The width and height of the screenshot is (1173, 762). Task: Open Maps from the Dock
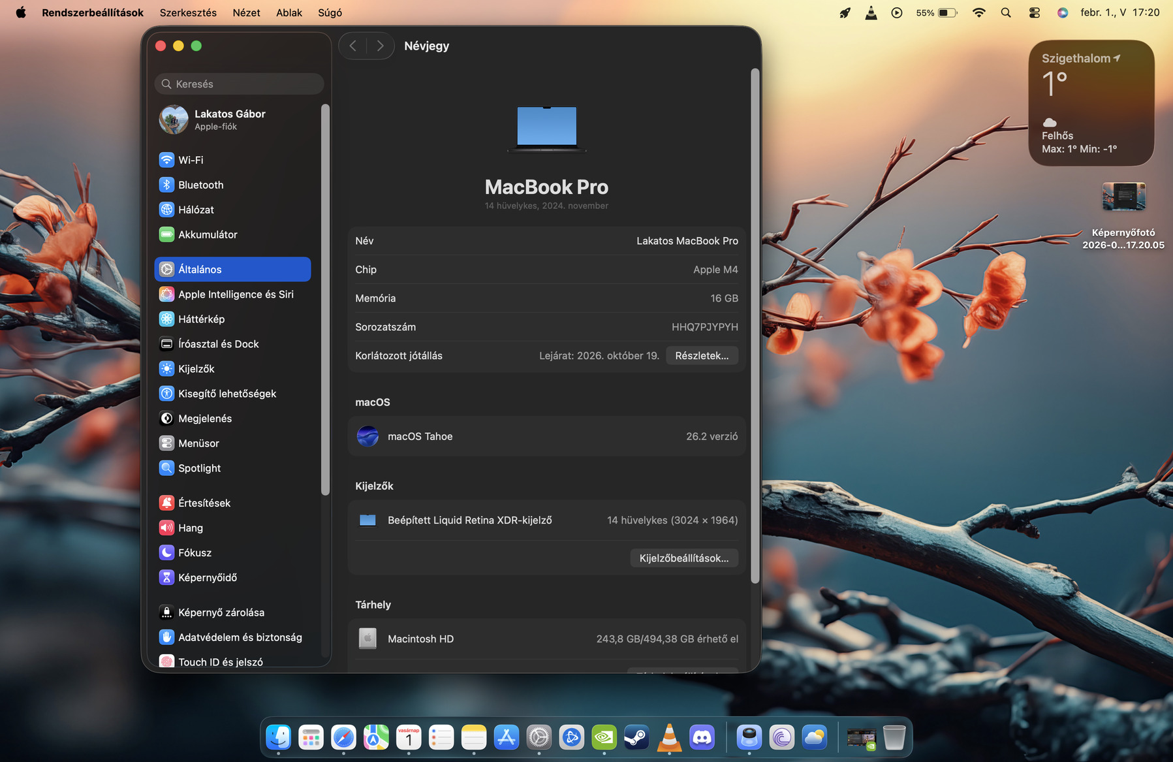pos(376,737)
